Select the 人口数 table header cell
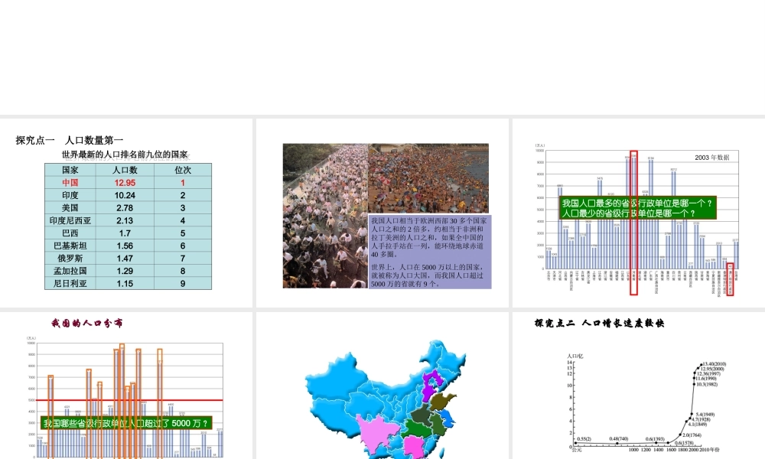This screenshot has height=459, width=765. [125, 170]
